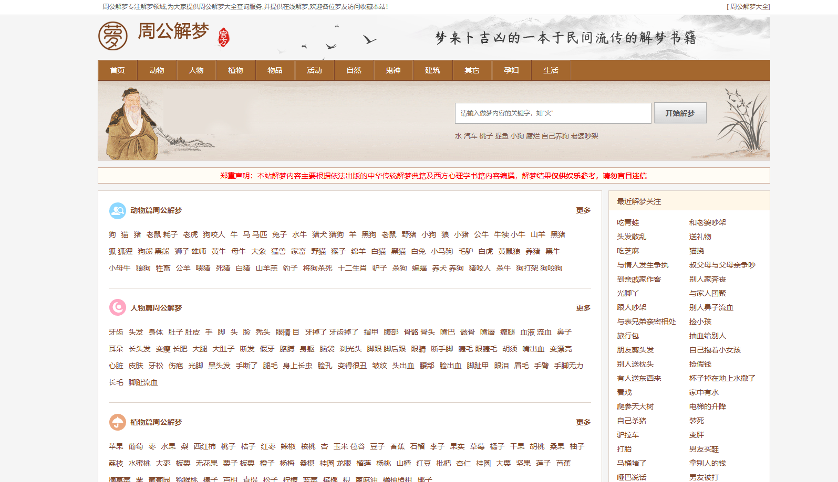Click the 头发 people link
Screen dimensions: 838x482
point(136,332)
